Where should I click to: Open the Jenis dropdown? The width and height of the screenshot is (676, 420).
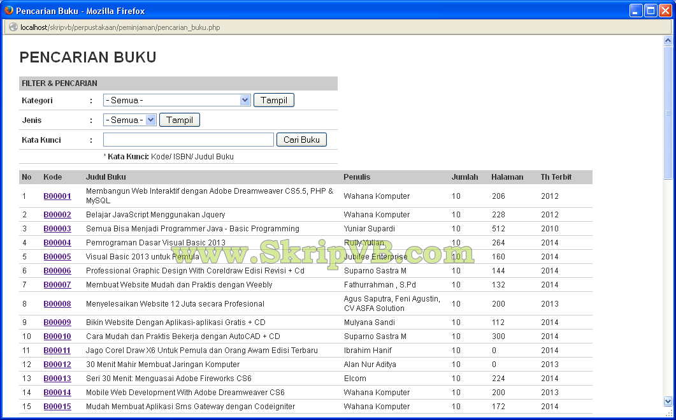tap(126, 120)
